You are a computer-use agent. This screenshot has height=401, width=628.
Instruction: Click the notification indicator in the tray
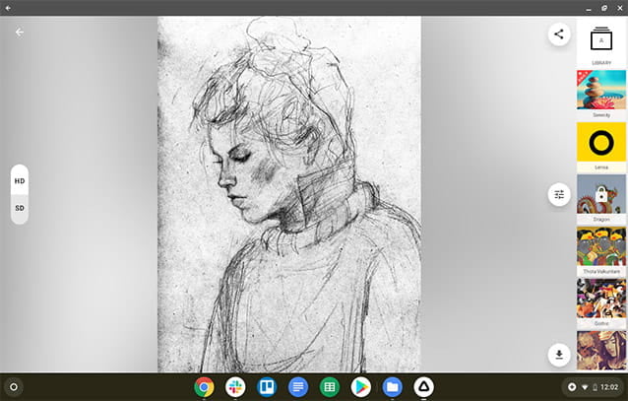pos(572,387)
